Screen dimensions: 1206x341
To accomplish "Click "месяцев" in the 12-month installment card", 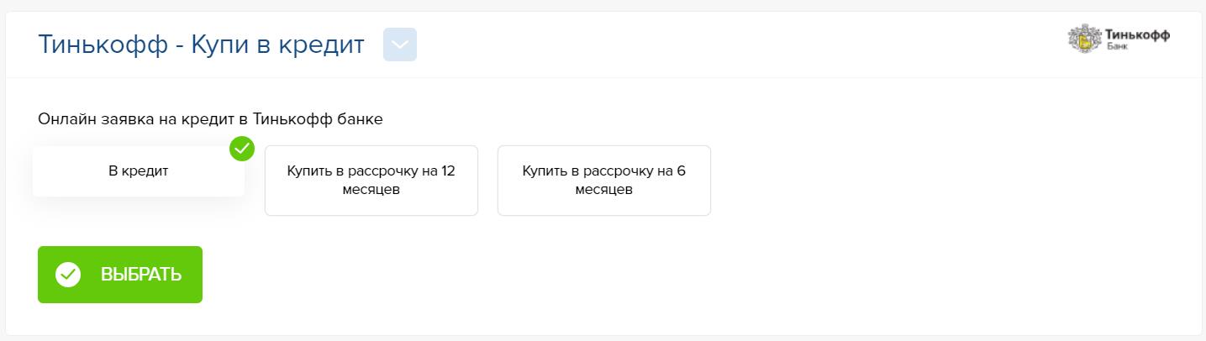I will [x=371, y=190].
